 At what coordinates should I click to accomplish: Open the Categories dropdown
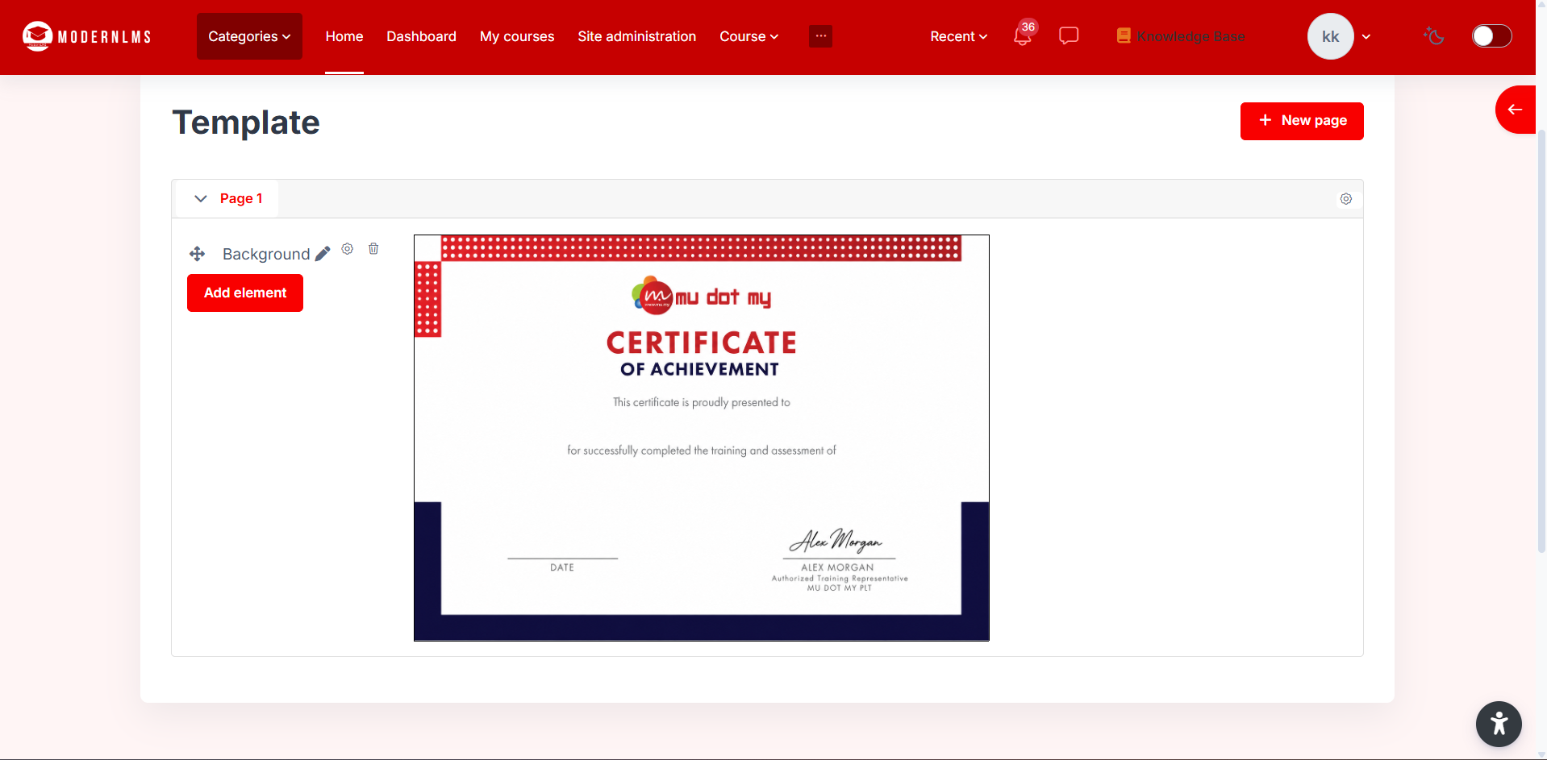click(249, 36)
